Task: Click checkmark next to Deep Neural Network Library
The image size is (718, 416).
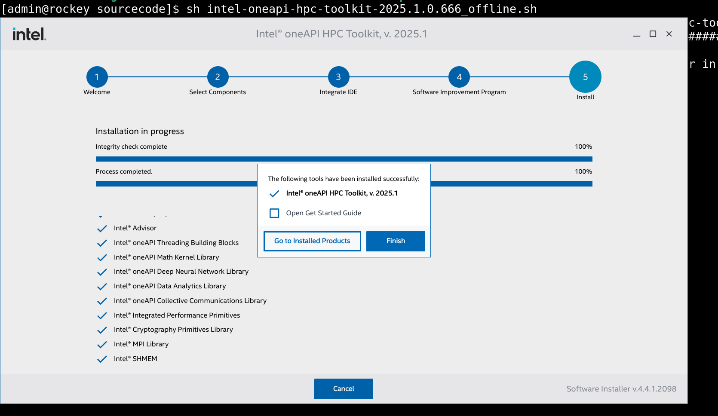Action: tap(102, 272)
